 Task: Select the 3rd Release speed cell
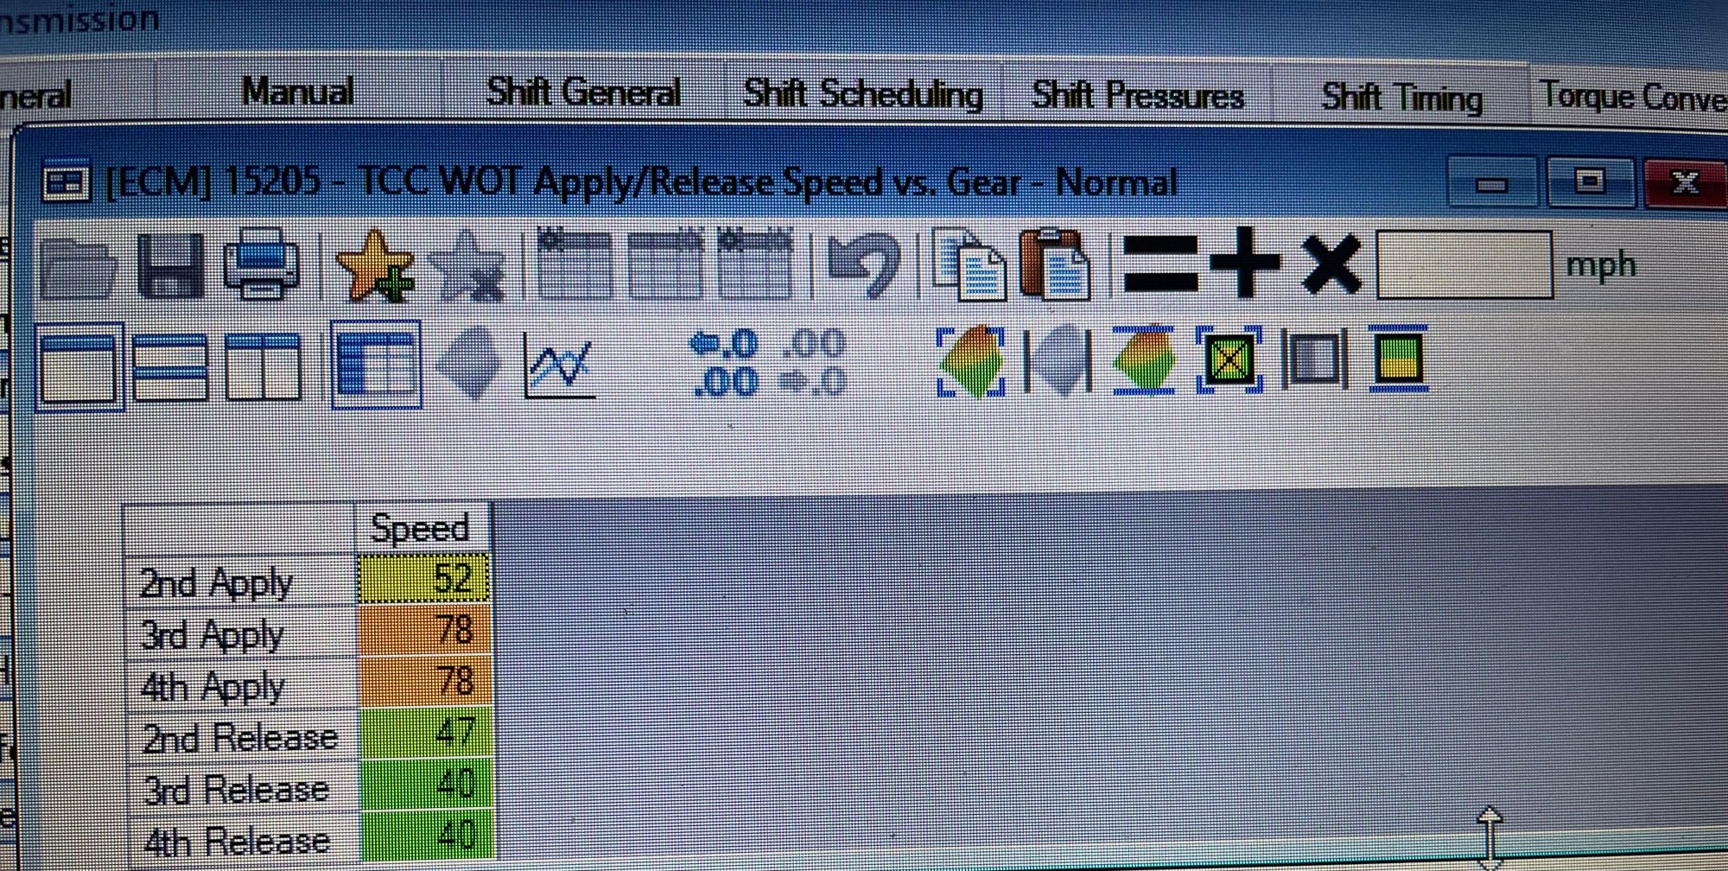coord(426,785)
